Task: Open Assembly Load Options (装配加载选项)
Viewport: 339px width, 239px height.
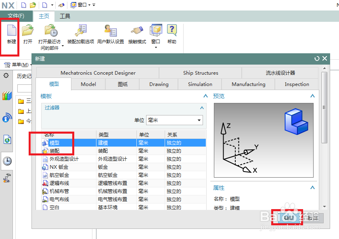Action: [81, 30]
